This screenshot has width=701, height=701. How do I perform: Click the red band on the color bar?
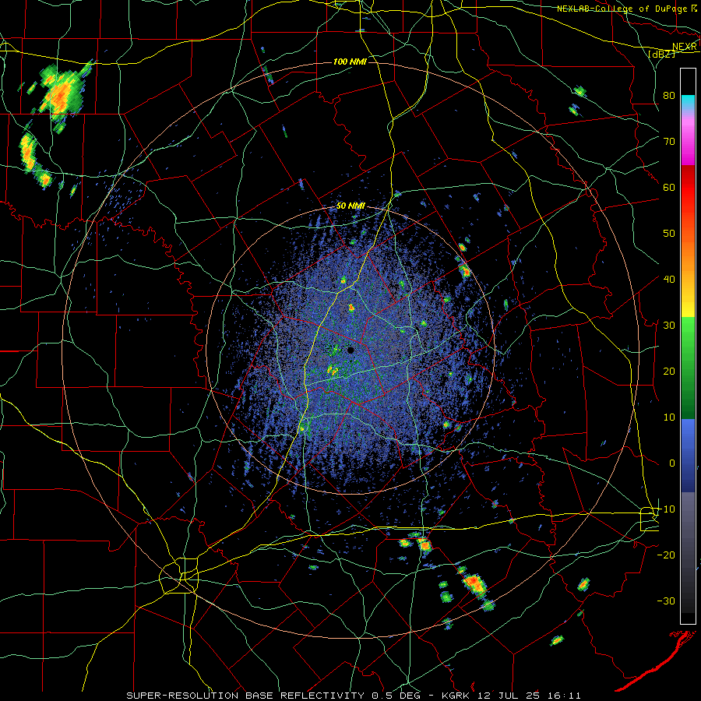pos(688,188)
